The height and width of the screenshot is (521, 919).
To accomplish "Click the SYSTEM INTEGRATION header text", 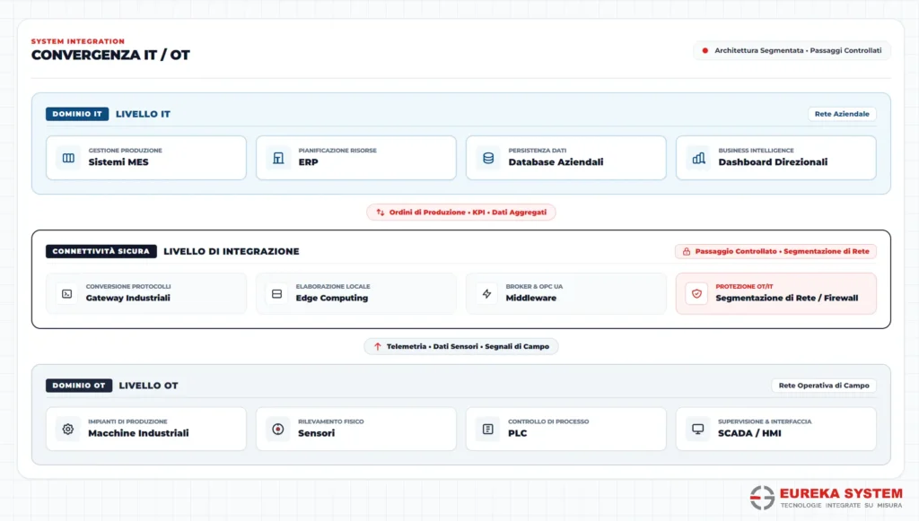I will (x=78, y=41).
